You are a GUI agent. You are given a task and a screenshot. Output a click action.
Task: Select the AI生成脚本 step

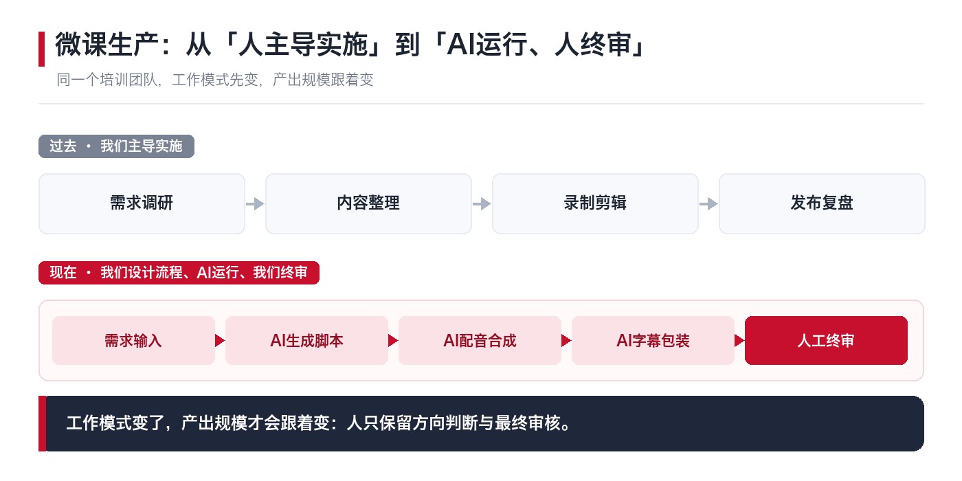(306, 340)
